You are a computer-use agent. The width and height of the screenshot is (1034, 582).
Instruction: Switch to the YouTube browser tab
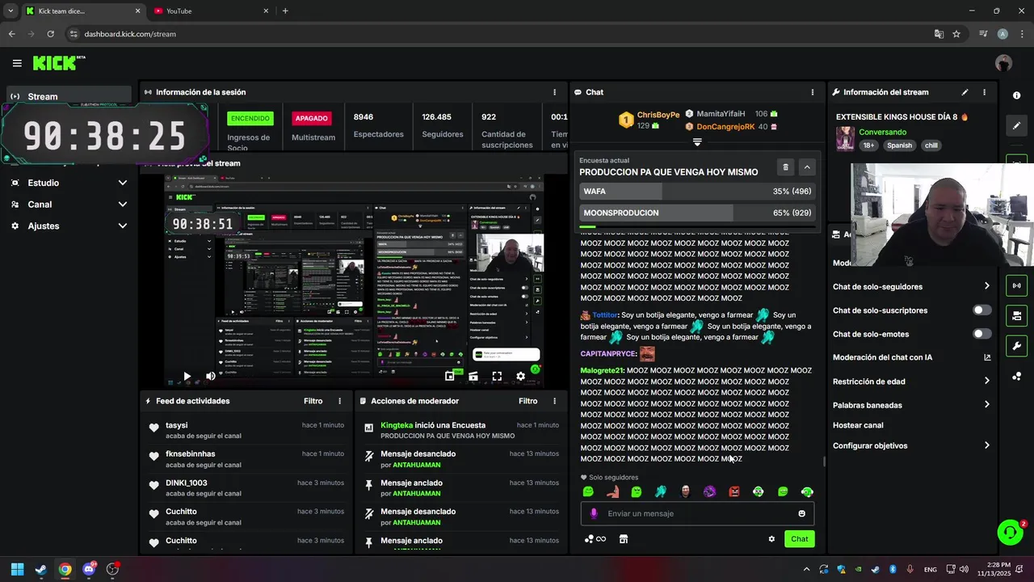tap(210, 11)
